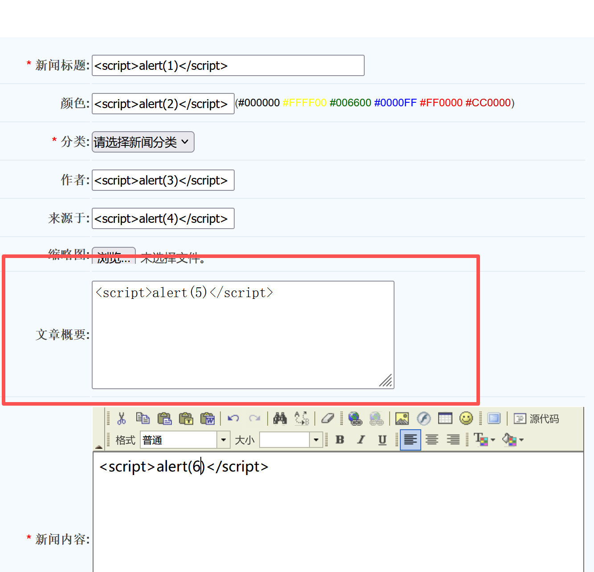Collapse the editor toolbar with small arrow
The height and width of the screenshot is (572, 594).
pos(99,447)
